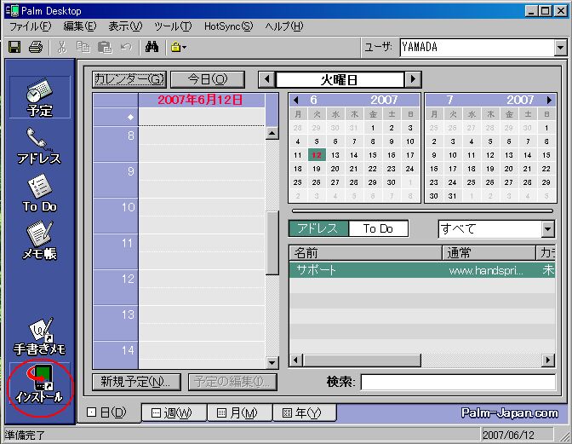Viewport: 572px width, 444px height.
Task: Click the 新規予定(N)... new event button
Action: pyautogui.click(x=136, y=382)
